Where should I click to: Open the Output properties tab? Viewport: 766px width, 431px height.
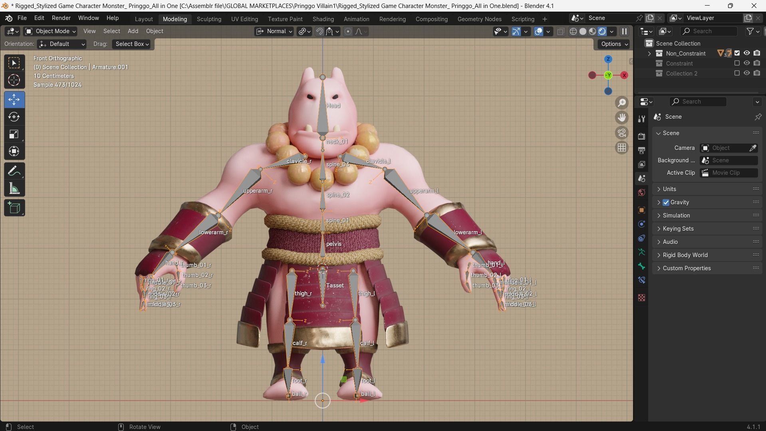click(642, 150)
